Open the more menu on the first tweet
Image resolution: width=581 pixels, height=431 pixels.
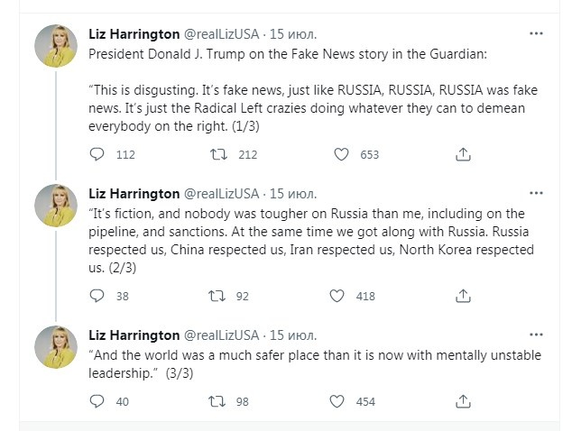click(536, 34)
